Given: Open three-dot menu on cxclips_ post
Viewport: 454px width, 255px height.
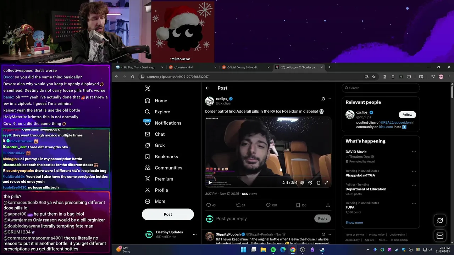Looking at the screenshot, I should [x=329, y=99].
